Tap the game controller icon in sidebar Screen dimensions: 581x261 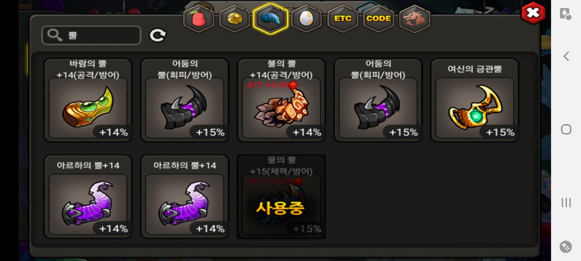[566, 246]
